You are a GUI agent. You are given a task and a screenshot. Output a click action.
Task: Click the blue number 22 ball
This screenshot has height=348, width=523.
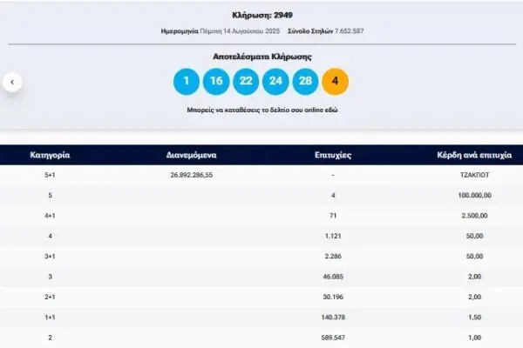246,83
